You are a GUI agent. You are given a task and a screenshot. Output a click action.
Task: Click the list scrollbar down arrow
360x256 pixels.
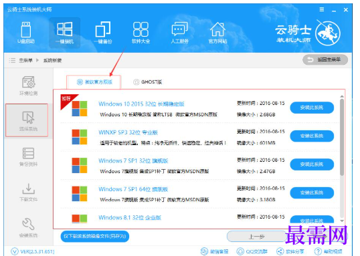click(342, 221)
